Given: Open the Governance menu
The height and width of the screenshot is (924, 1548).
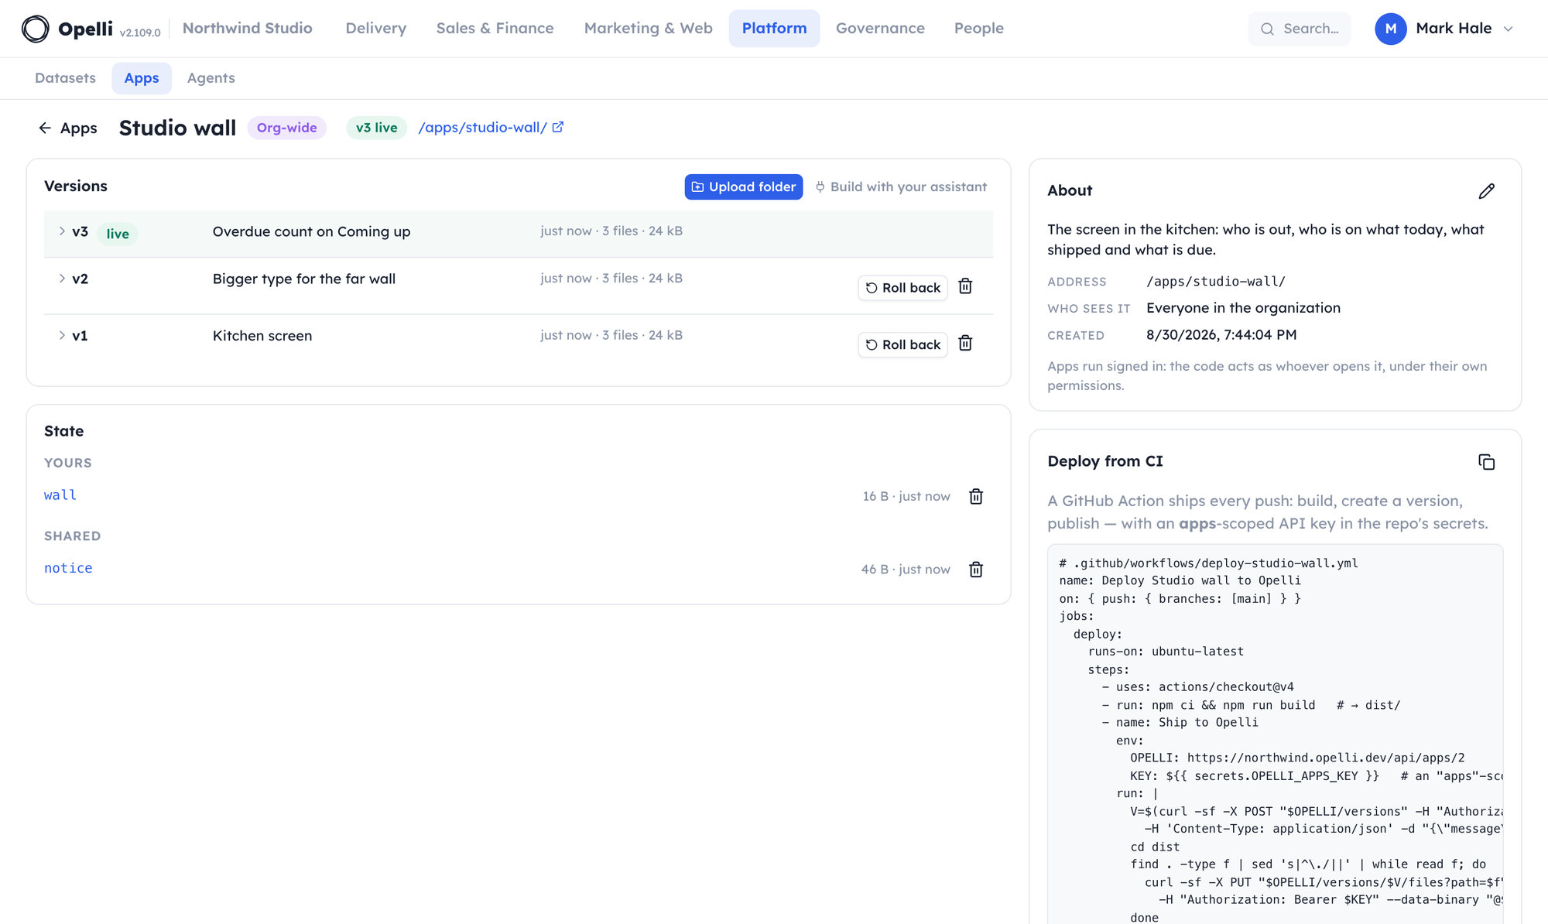Looking at the screenshot, I should (x=880, y=29).
